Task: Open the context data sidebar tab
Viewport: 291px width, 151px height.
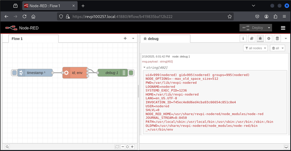Action: (x=277, y=38)
